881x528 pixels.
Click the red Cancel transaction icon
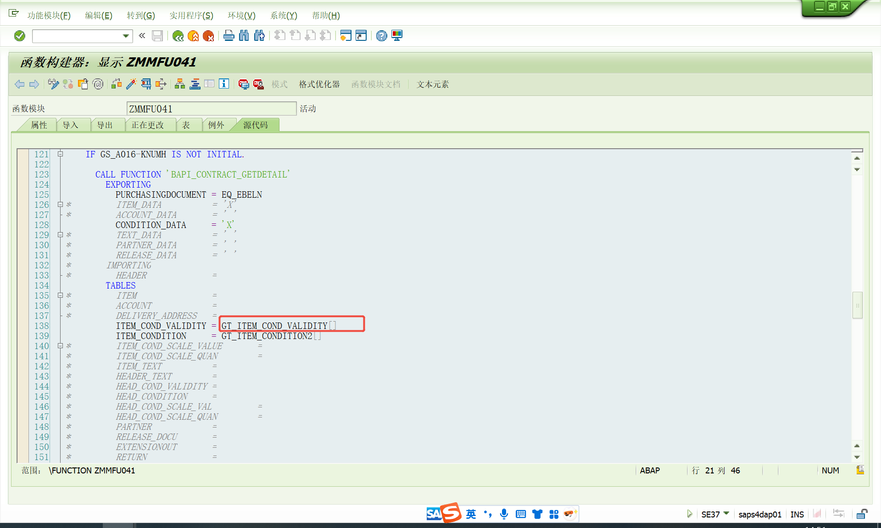click(x=208, y=36)
